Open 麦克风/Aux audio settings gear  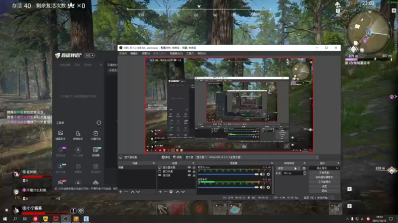pos(268,174)
